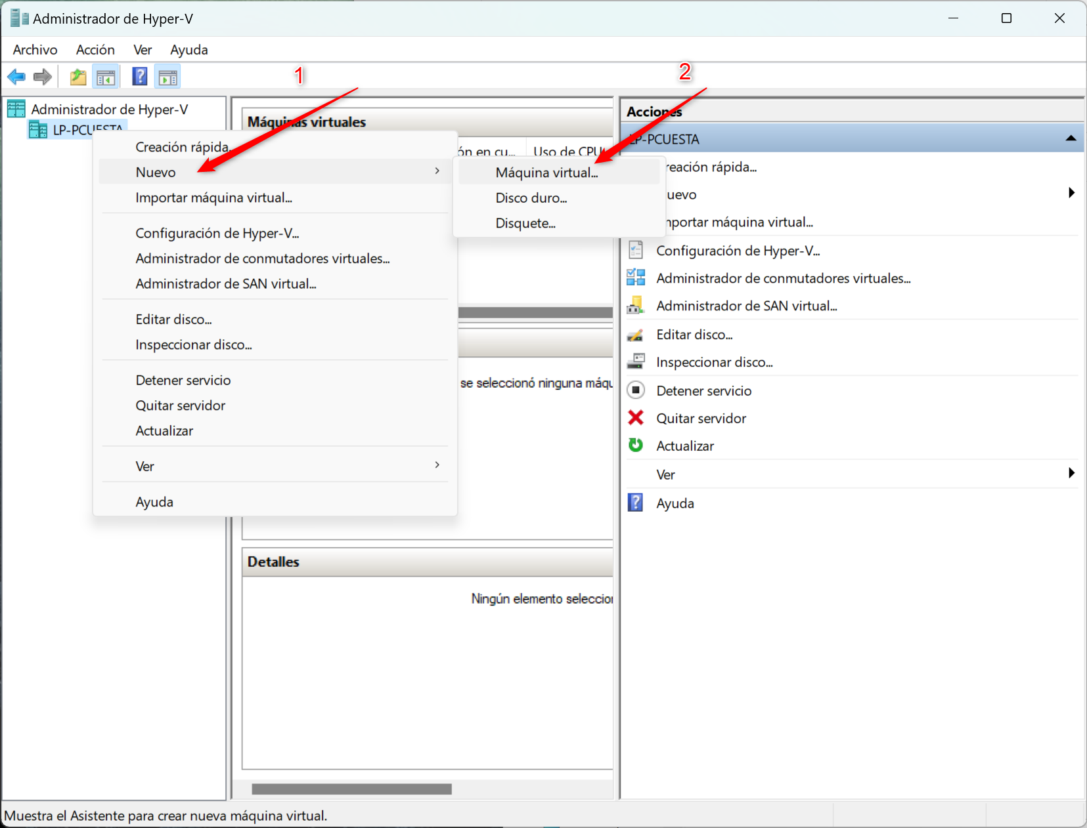Click Detener servicio in Acciones pane

[x=704, y=391]
